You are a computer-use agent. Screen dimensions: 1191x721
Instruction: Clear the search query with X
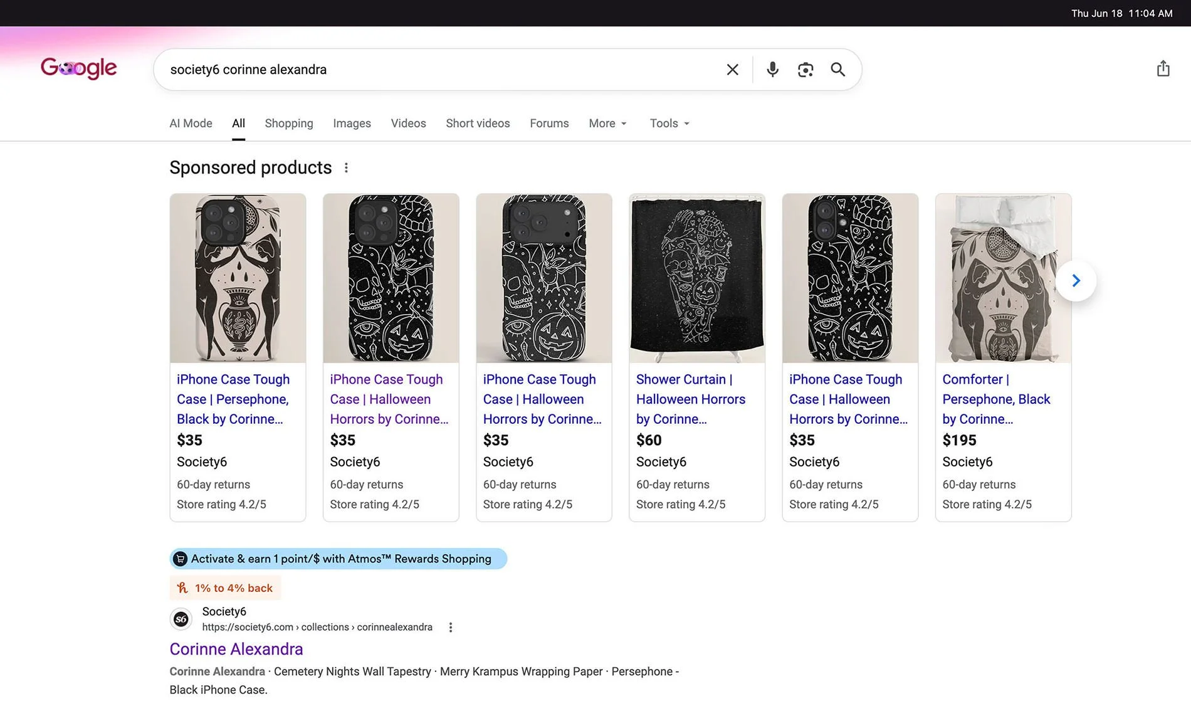point(732,70)
